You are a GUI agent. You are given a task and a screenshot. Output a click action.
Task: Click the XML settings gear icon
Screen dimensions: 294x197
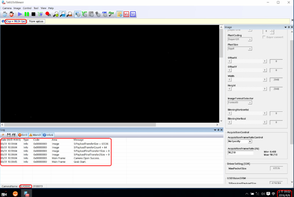pyautogui.click(x=104, y=14)
